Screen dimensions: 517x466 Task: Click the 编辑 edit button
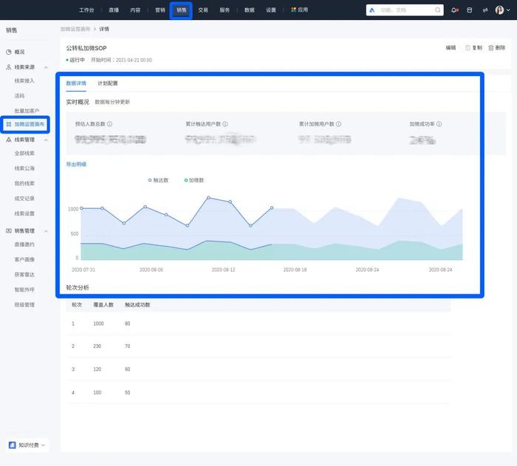coord(451,48)
